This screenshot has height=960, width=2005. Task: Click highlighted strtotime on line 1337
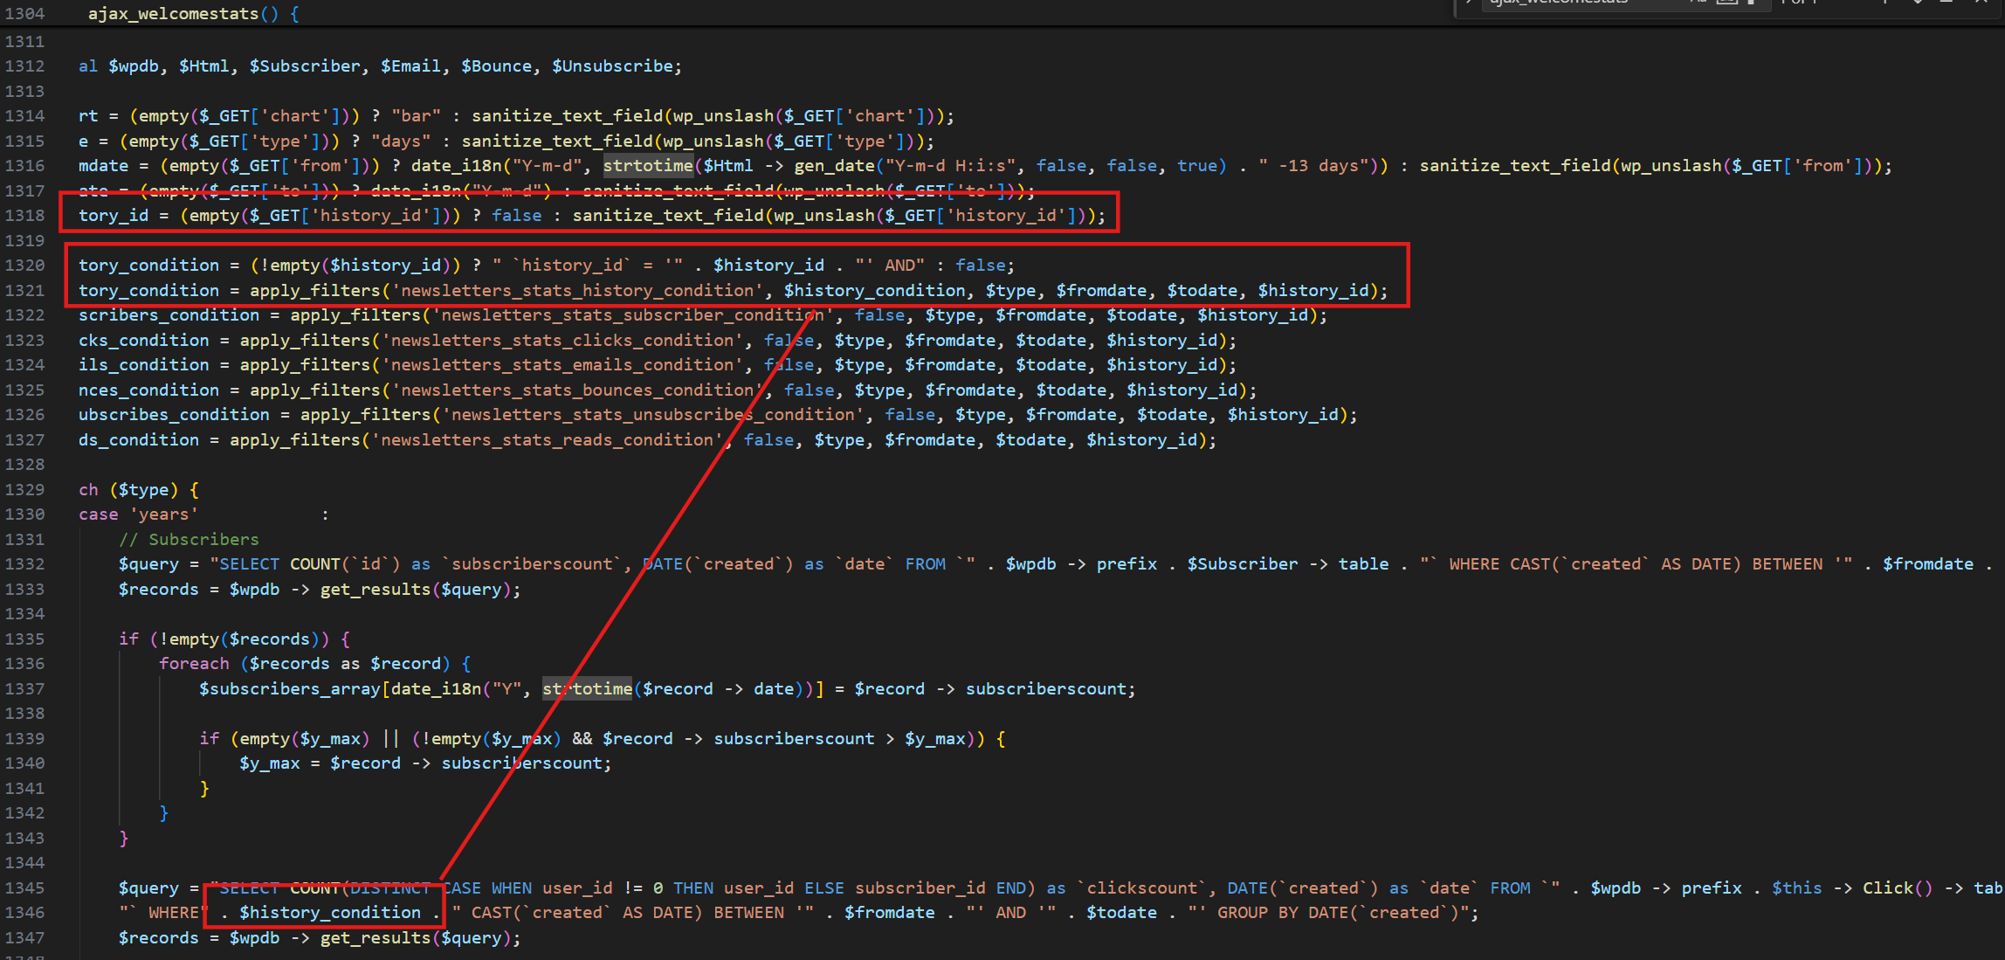click(x=587, y=689)
